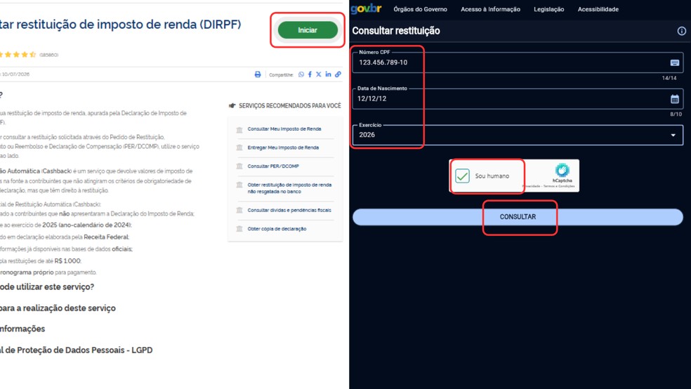This screenshot has width=691, height=389.
Task: Click the '14/14' character counter
Action: pos(669,78)
